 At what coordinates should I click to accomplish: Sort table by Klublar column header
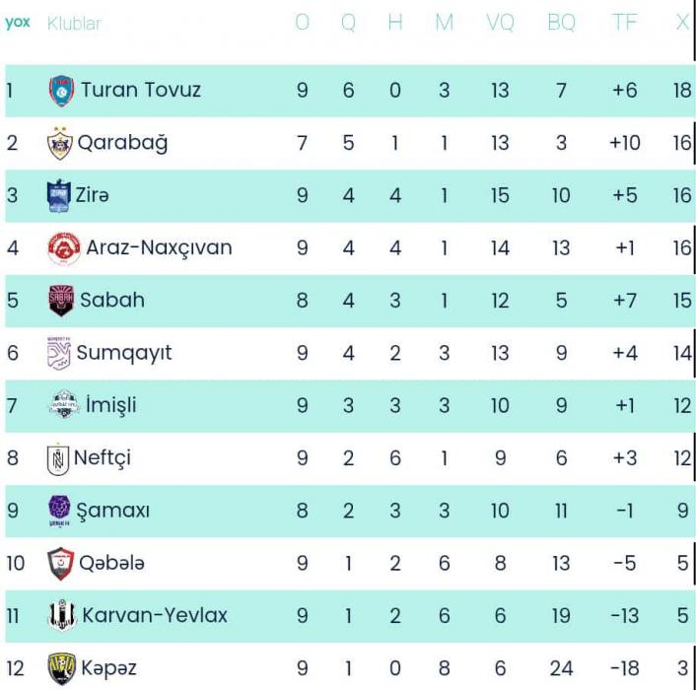point(74,23)
